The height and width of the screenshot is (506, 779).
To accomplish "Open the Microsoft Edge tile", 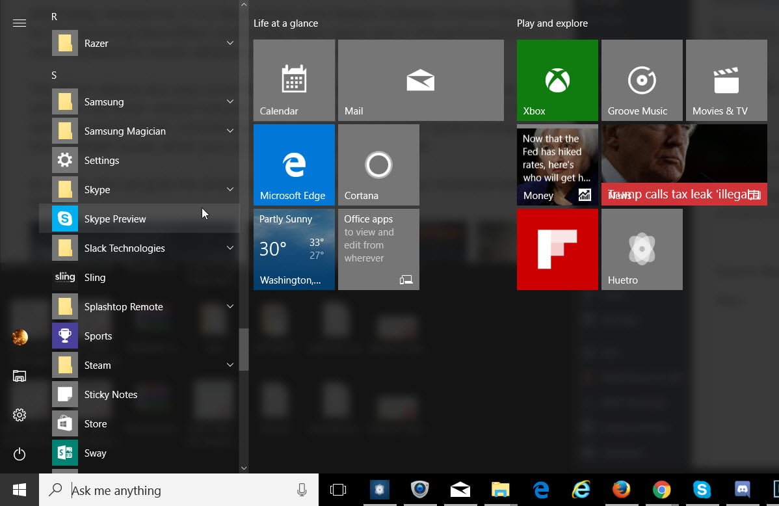I will (294, 165).
